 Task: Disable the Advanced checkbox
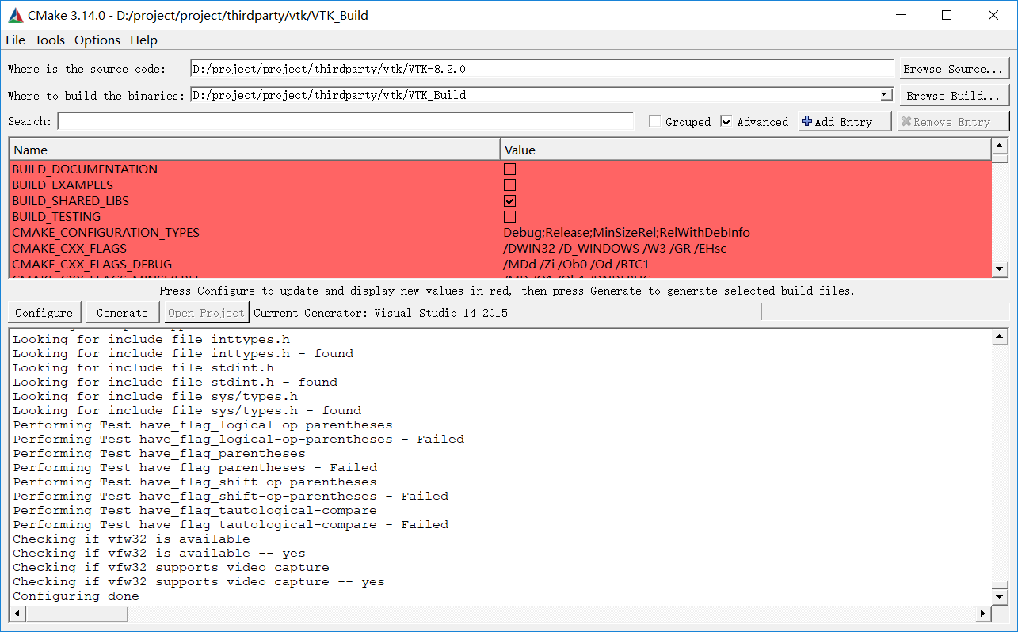[x=727, y=120]
